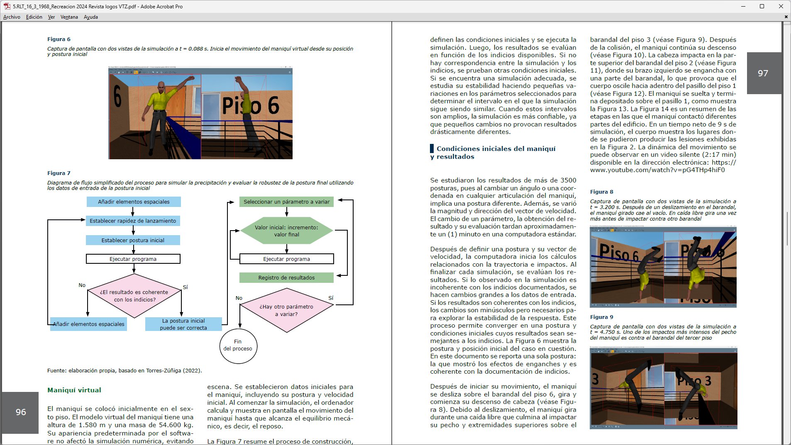
Task: Click the paragraph starting 'Después de definir una postura'
Action: point(503,310)
